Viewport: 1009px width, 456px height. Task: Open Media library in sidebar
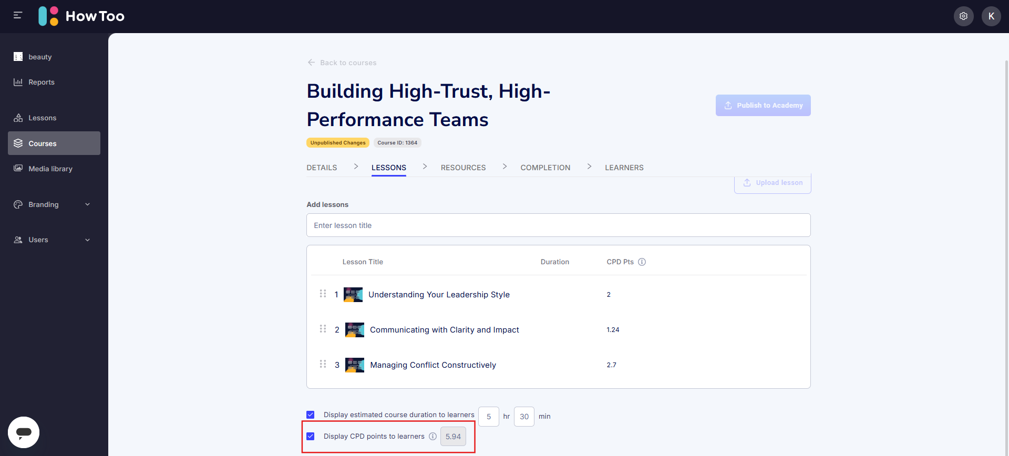point(50,169)
